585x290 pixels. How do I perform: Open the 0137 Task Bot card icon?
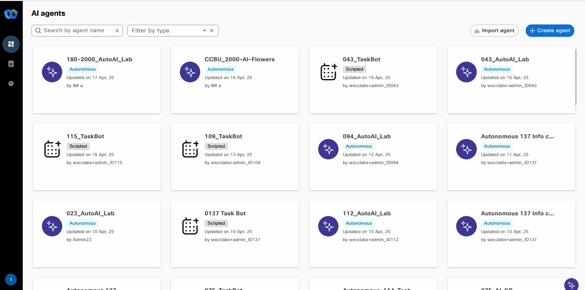(190, 226)
